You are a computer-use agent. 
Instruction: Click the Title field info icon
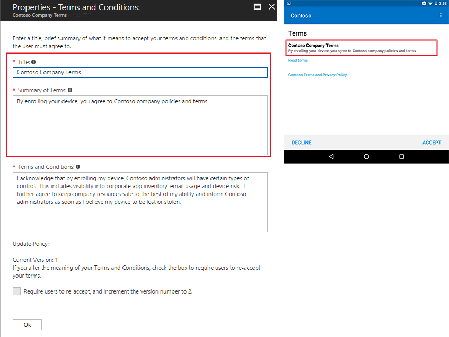(x=33, y=61)
